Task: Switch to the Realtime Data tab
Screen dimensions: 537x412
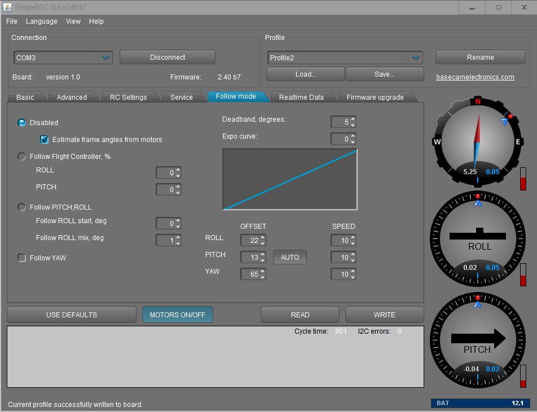Action: click(x=301, y=97)
